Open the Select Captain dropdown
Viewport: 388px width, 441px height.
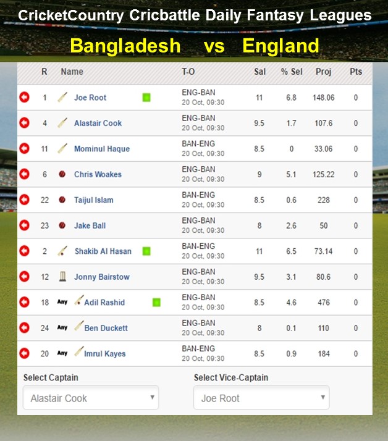coord(91,398)
